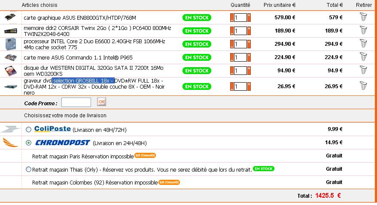Click the 14.95 € Chronopost price

click(334, 143)
